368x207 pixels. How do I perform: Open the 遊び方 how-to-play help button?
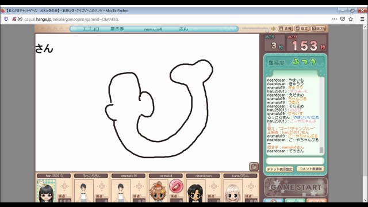pos(318,29)
